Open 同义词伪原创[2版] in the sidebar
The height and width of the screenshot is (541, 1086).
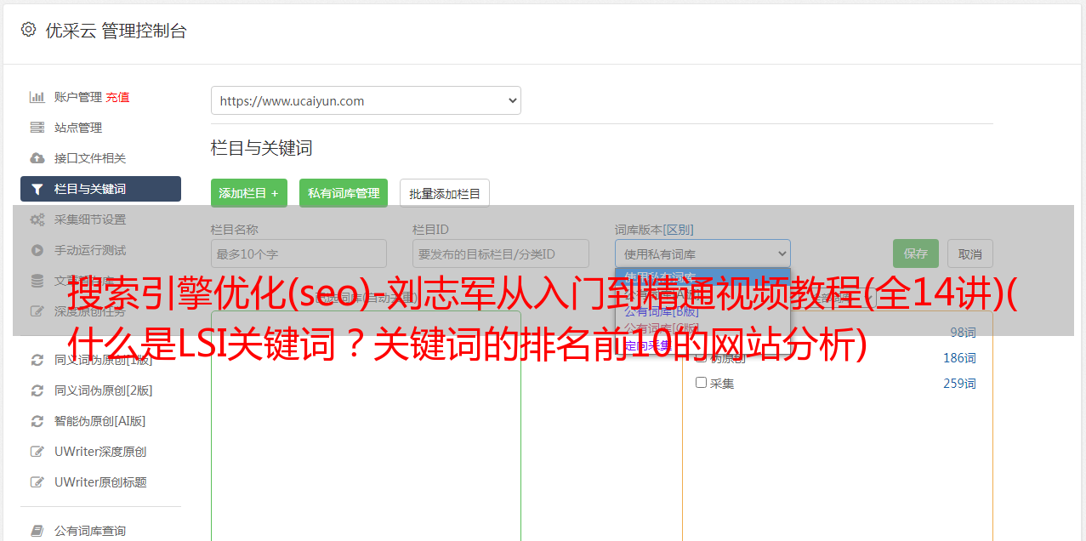[x=104, y=390]
